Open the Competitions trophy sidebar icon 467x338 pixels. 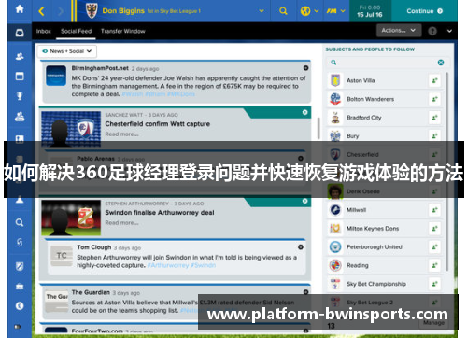(20, 96)
